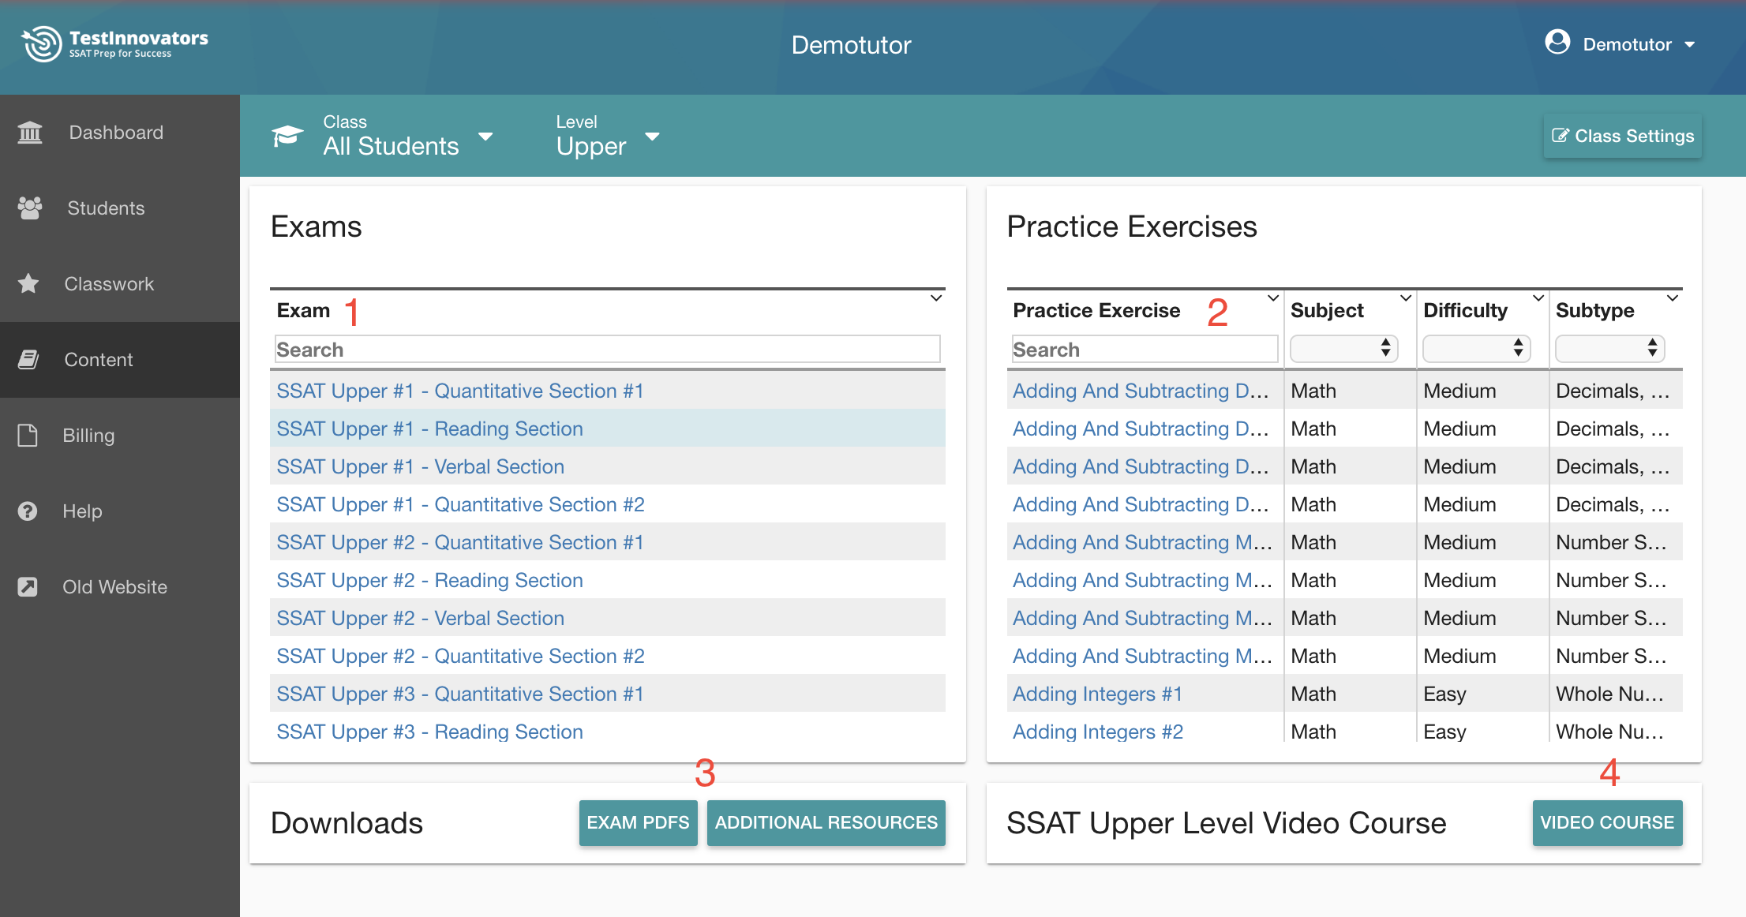1746x917 pixels.
Task: Open the Subject filter select box
Action: pyautogui.click(x=1343, y=348)
